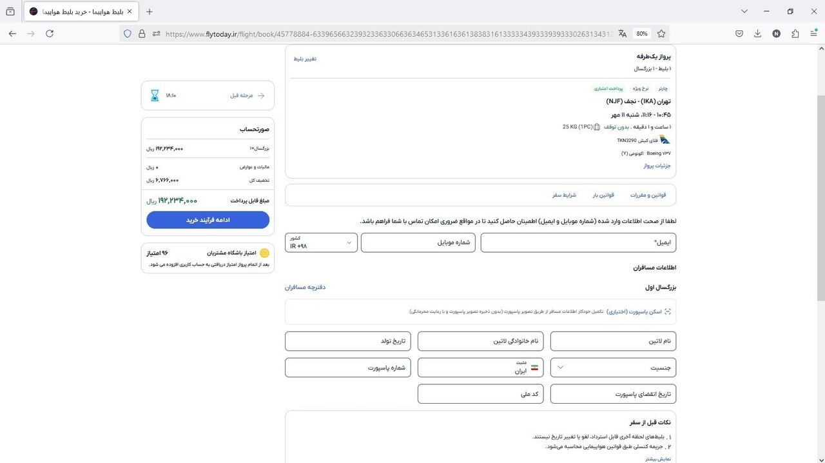Click the مرحله قبل previous step arrow

tap(261, 95)
